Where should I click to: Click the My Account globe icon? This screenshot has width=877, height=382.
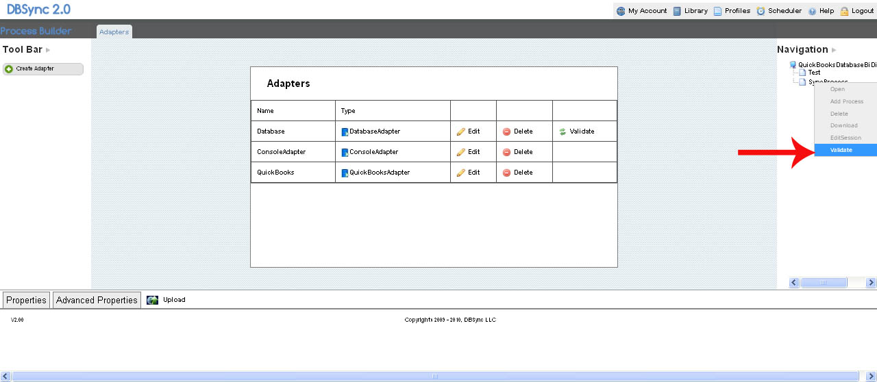621,11
